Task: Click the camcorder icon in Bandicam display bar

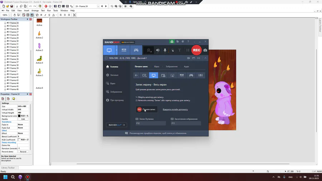Action: [x=189, y=58]
